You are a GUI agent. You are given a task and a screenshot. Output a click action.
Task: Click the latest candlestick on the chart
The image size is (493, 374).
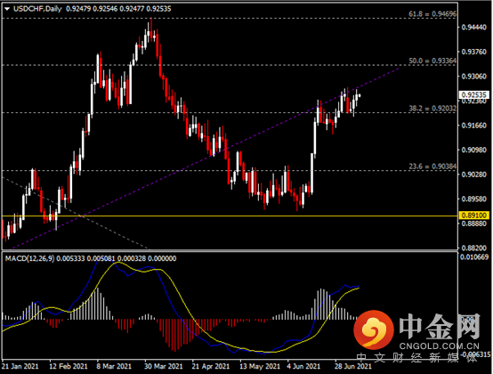pos(360,95)
